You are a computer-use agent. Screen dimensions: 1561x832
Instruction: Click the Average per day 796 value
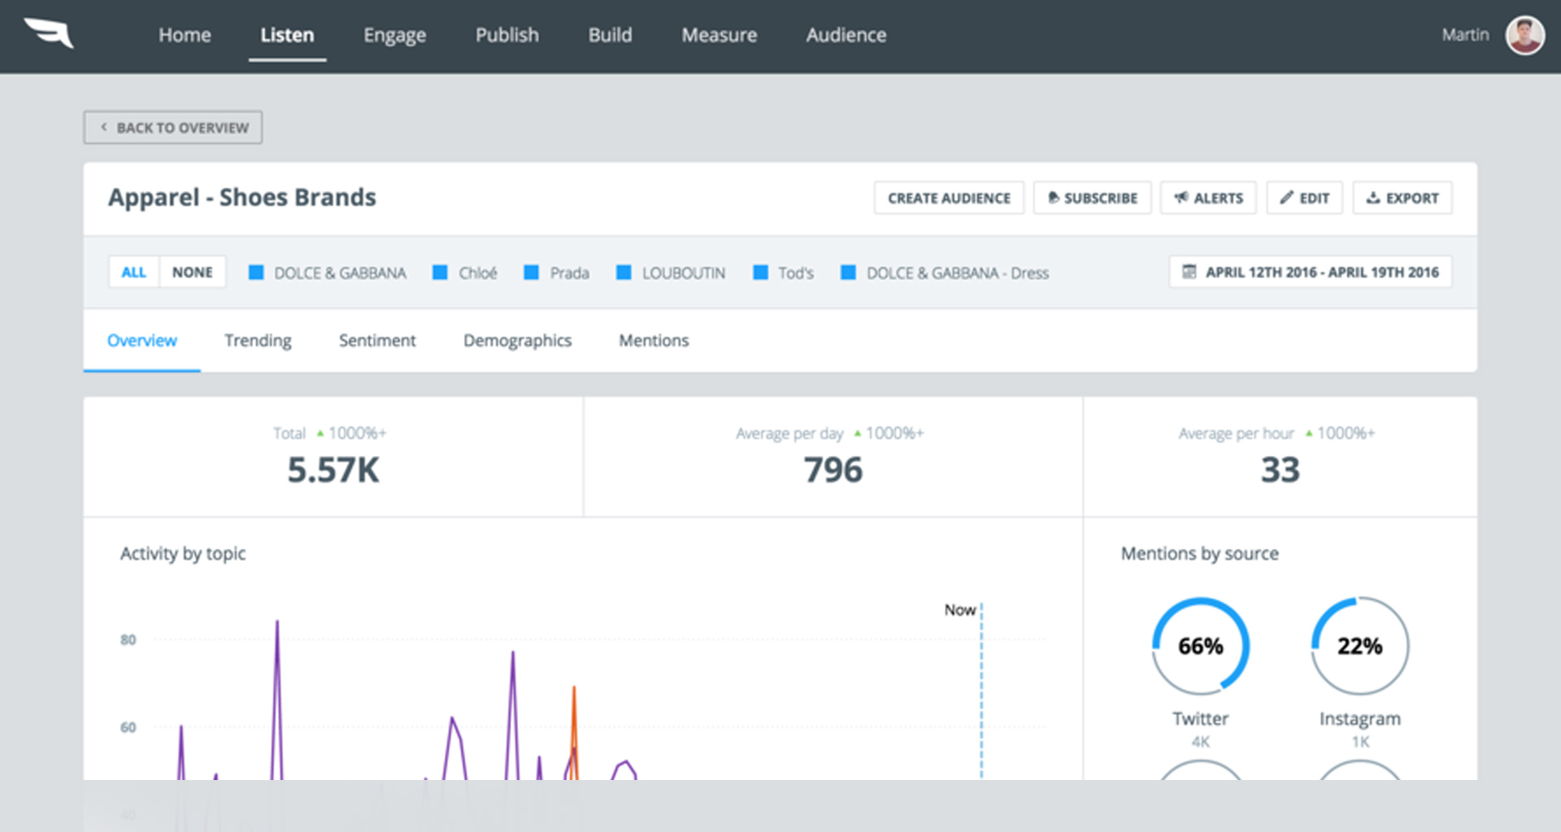coord(833,470)
